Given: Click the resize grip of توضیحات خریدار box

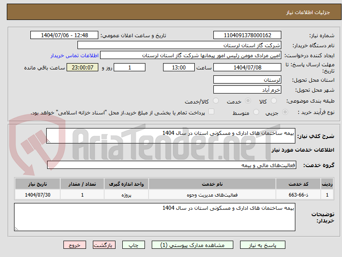Looking at the screenshot, I should pyautogui.click(x=17, y=228).
